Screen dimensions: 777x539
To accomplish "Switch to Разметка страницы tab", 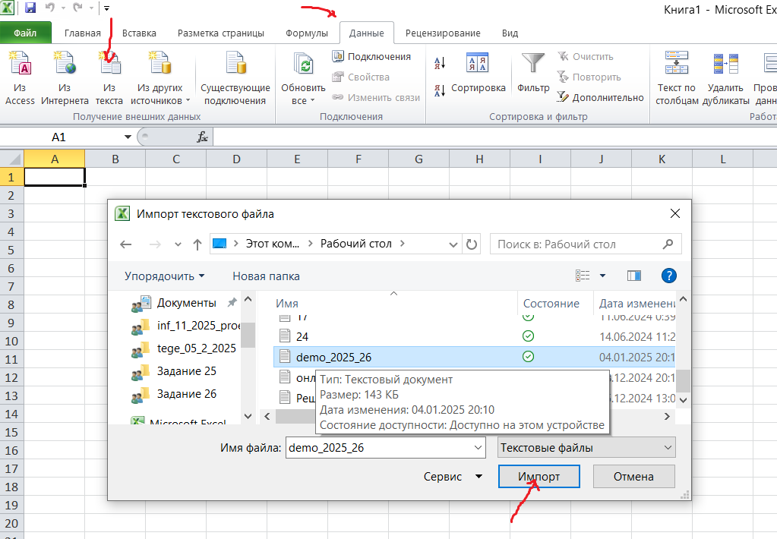I will pyautogui.click(x=221, y=33).
